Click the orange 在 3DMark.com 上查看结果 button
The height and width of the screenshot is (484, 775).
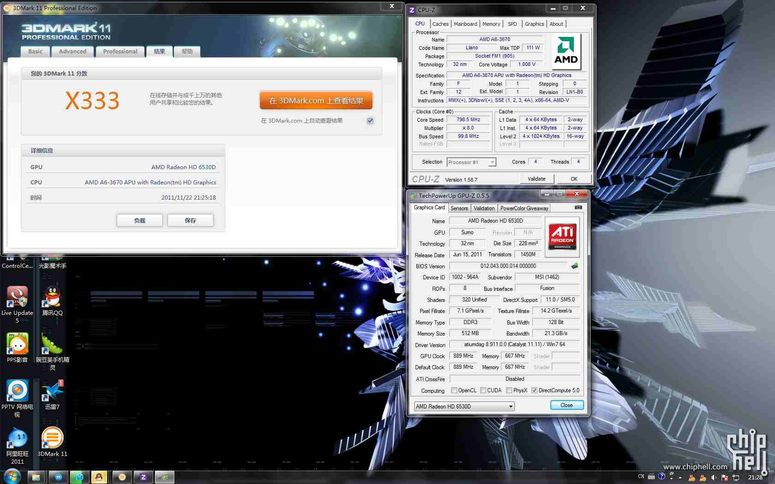(316, 100)
